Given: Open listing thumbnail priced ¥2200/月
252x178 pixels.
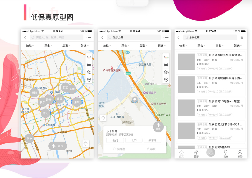Looking at the screenshot, I should coord(186,62).
